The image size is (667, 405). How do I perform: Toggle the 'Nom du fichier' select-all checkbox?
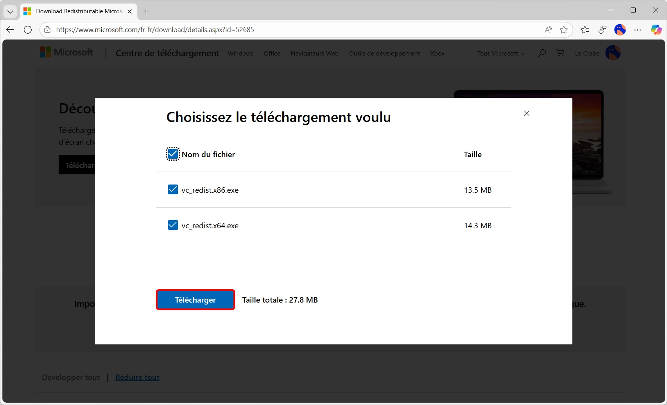(x=173, y=154)
